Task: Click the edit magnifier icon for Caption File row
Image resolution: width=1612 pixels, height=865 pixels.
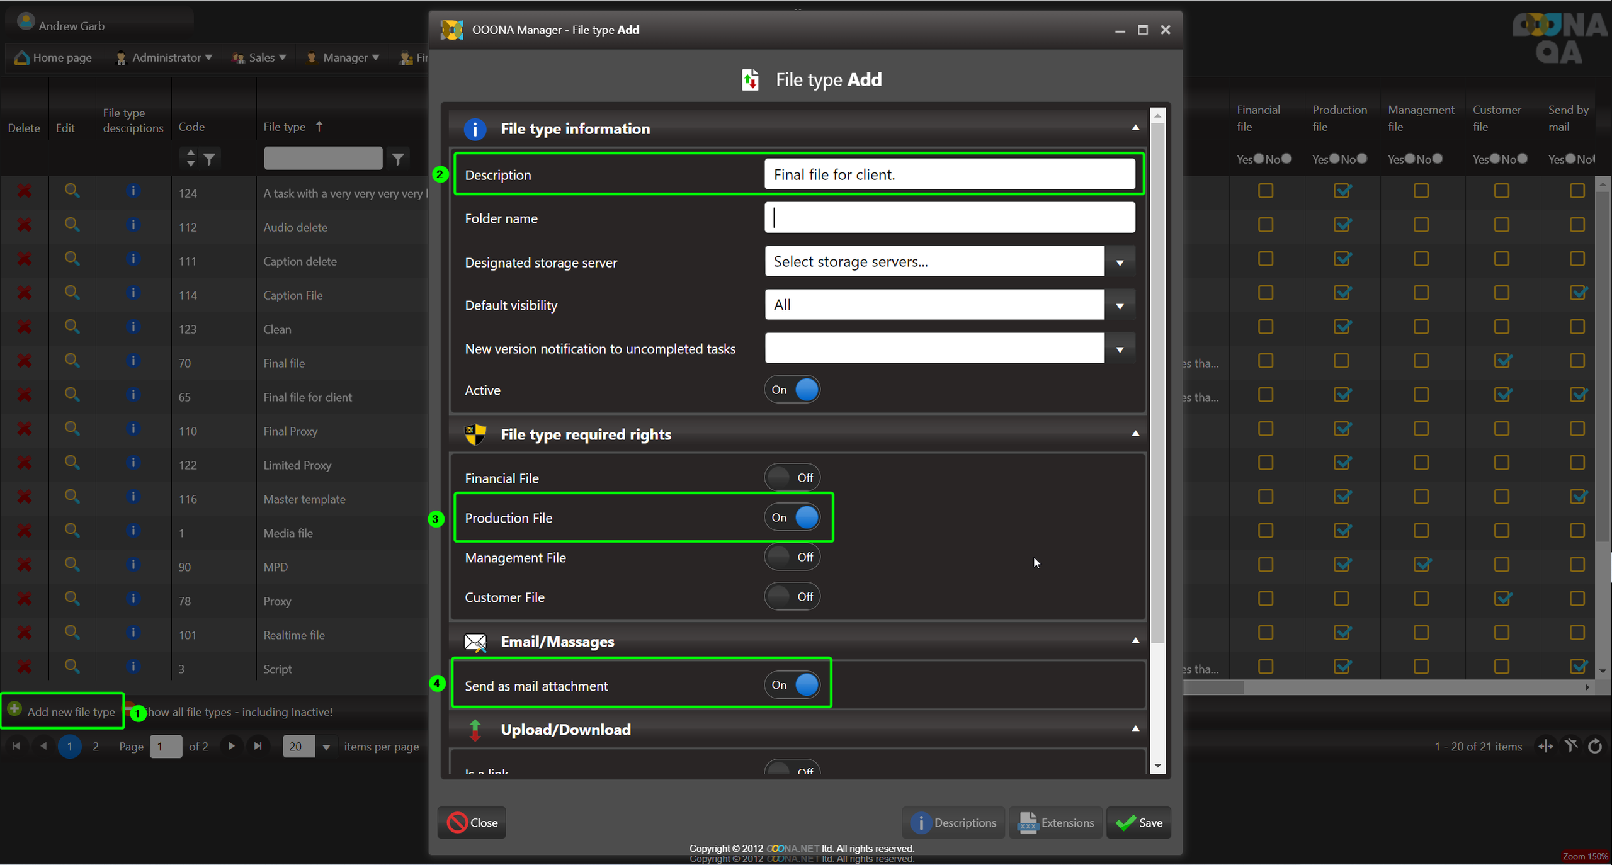Action: coord(72,293)
